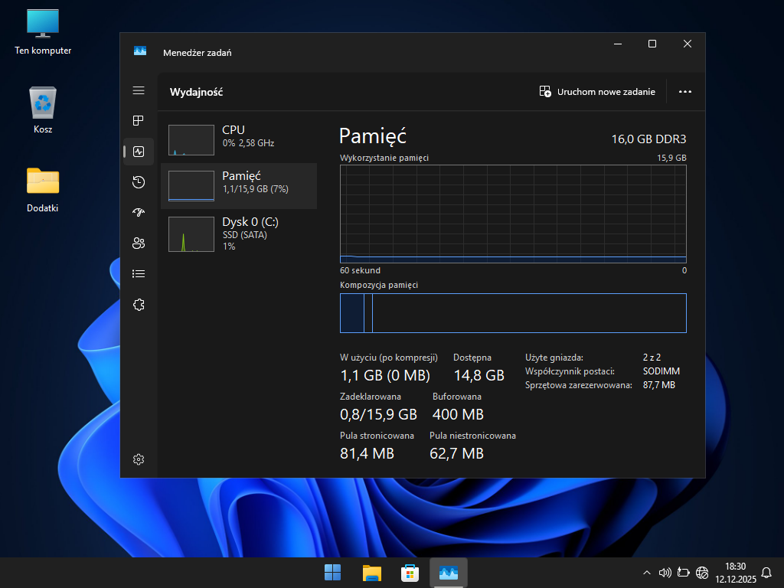
Task: Show hidden system tray icons chevron
Action: click(647, 573)
